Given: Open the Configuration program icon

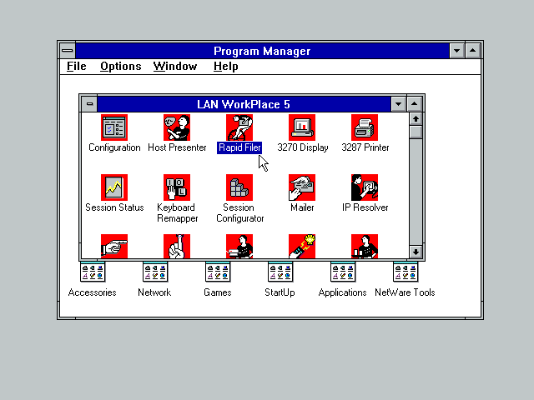Looking at the screenshot, I should (x=114, y=127).
